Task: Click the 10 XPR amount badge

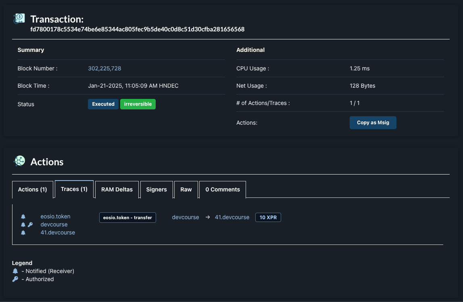Action: coord(268,217)
